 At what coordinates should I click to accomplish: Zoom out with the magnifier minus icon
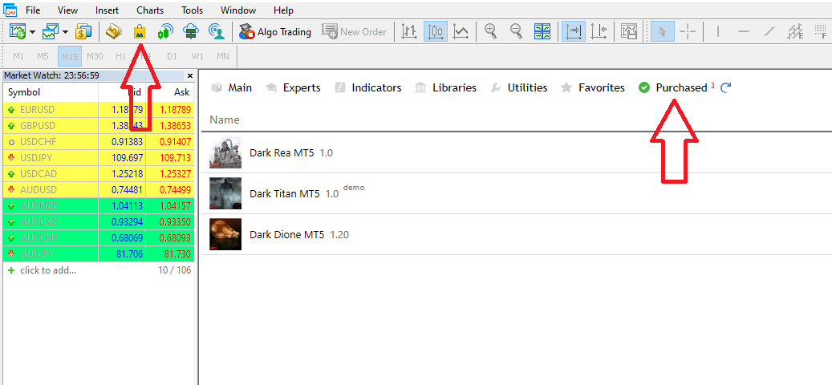[x=516, y=32]
